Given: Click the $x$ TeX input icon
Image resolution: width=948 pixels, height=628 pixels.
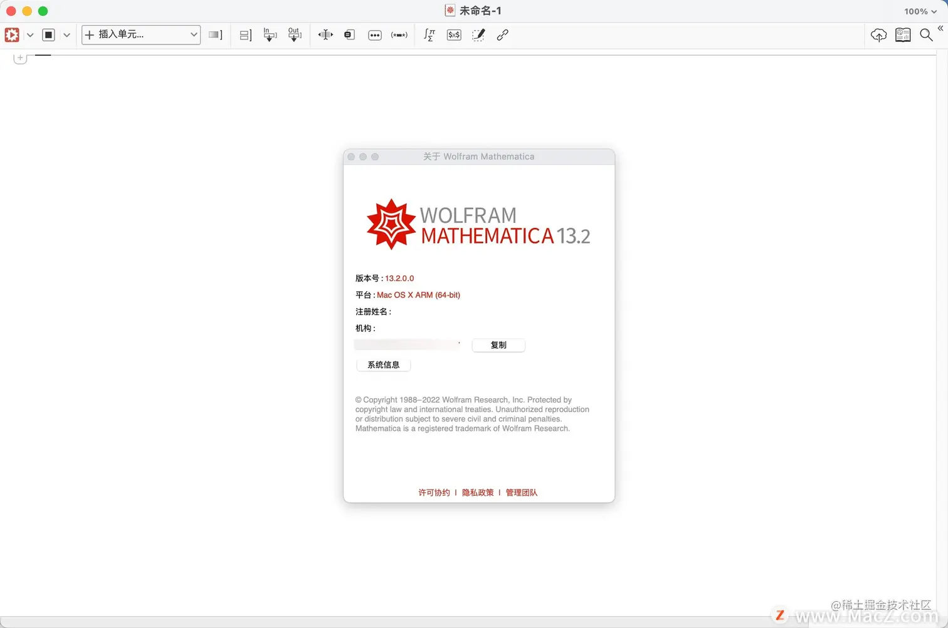Looking at the screenshot, I should click(454, 35).
